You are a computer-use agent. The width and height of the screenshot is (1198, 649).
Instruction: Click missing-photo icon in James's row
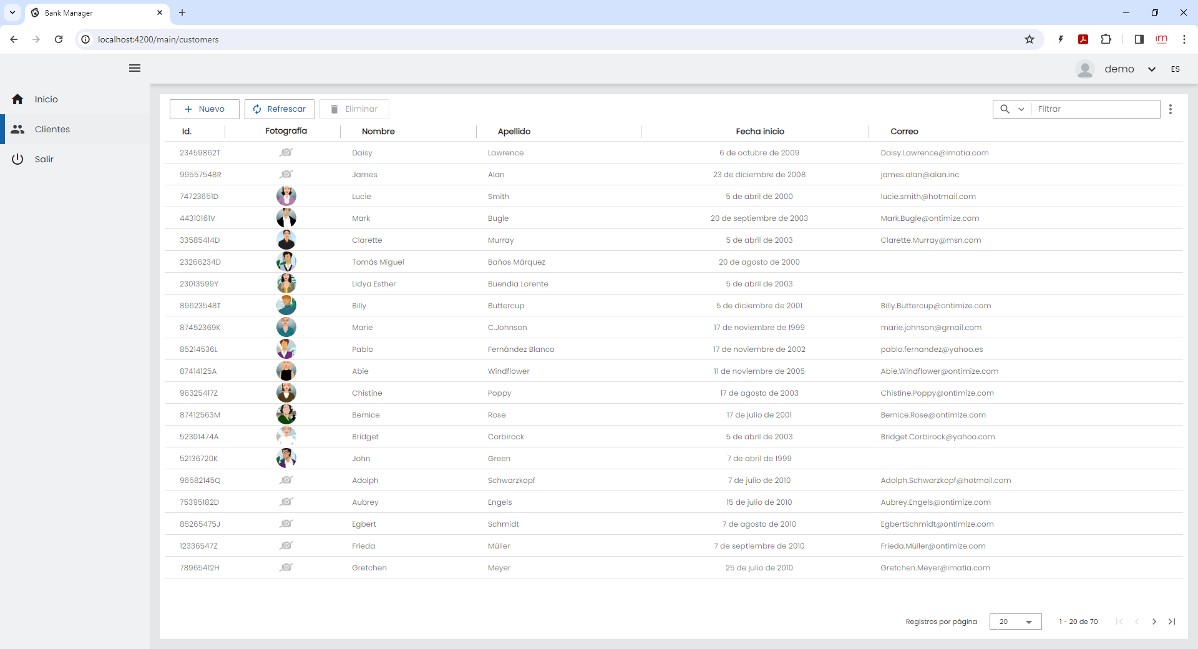(286, 174)
